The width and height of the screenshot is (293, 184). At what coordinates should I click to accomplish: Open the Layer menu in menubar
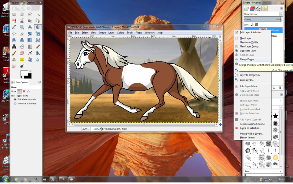pos(111,32)
